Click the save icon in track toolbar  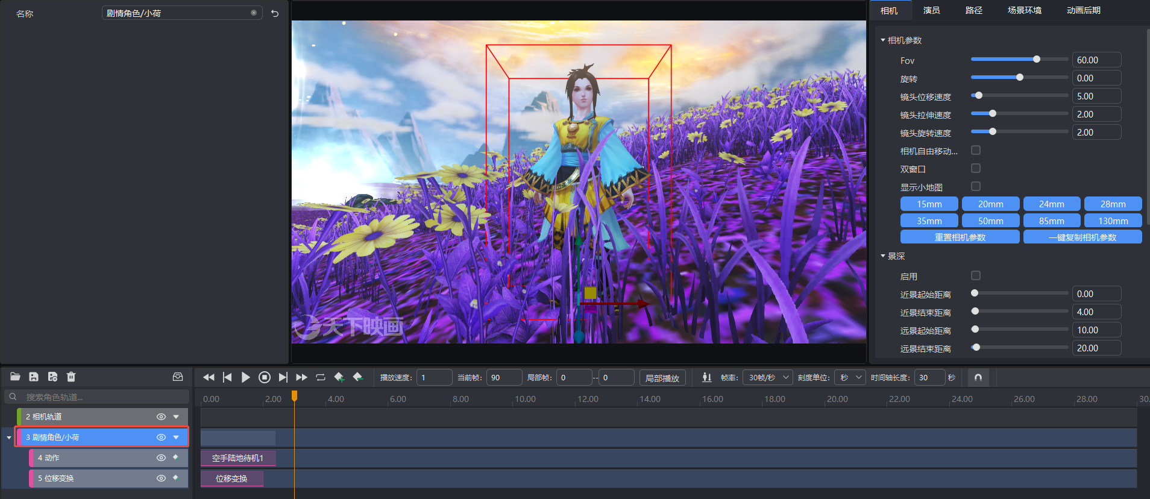point(34,377)
